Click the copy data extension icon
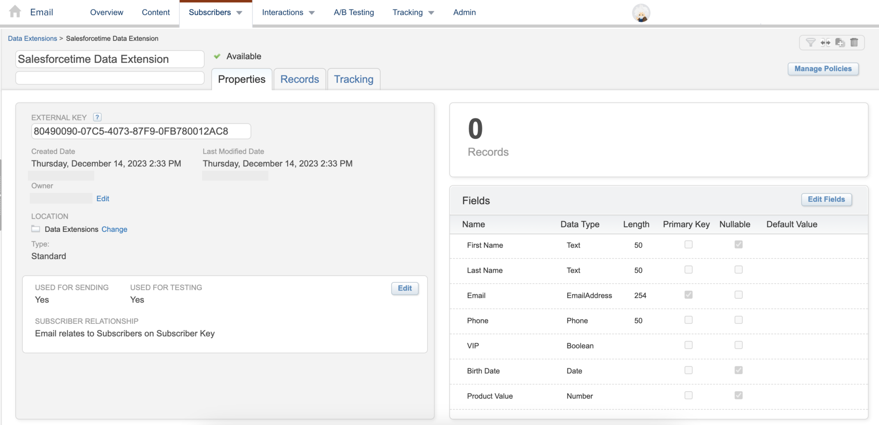Image resolution: width=879 pixels, height=425 pixels. pyautogui.click(x=840, y=42)
